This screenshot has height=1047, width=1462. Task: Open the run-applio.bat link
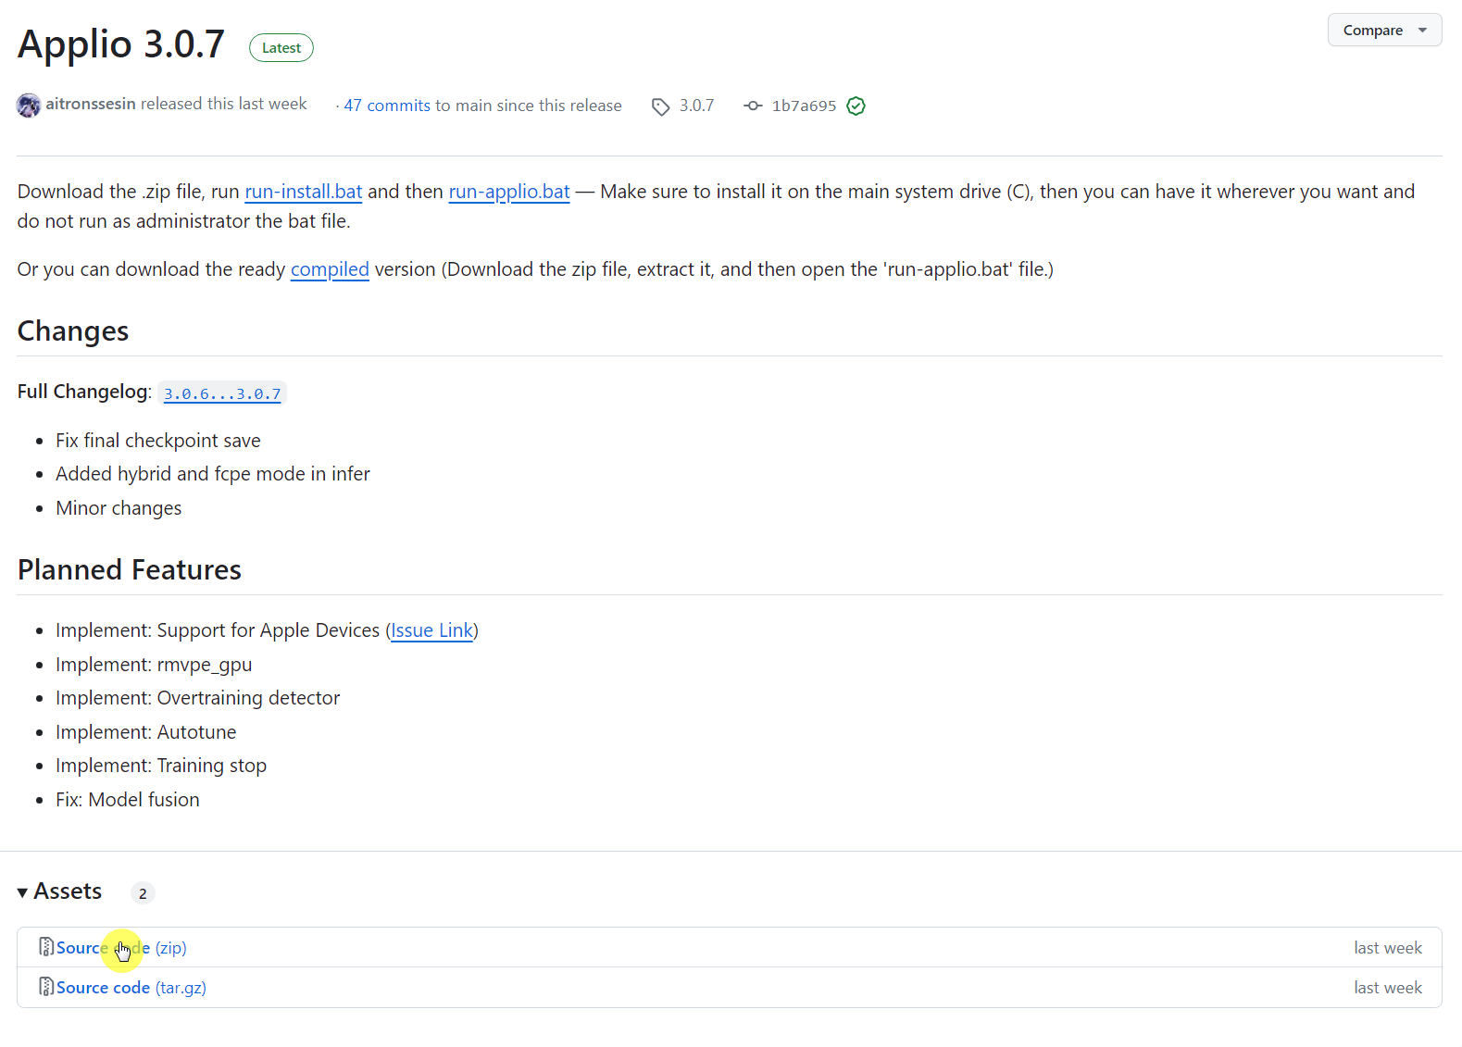(x=509, y=192)
